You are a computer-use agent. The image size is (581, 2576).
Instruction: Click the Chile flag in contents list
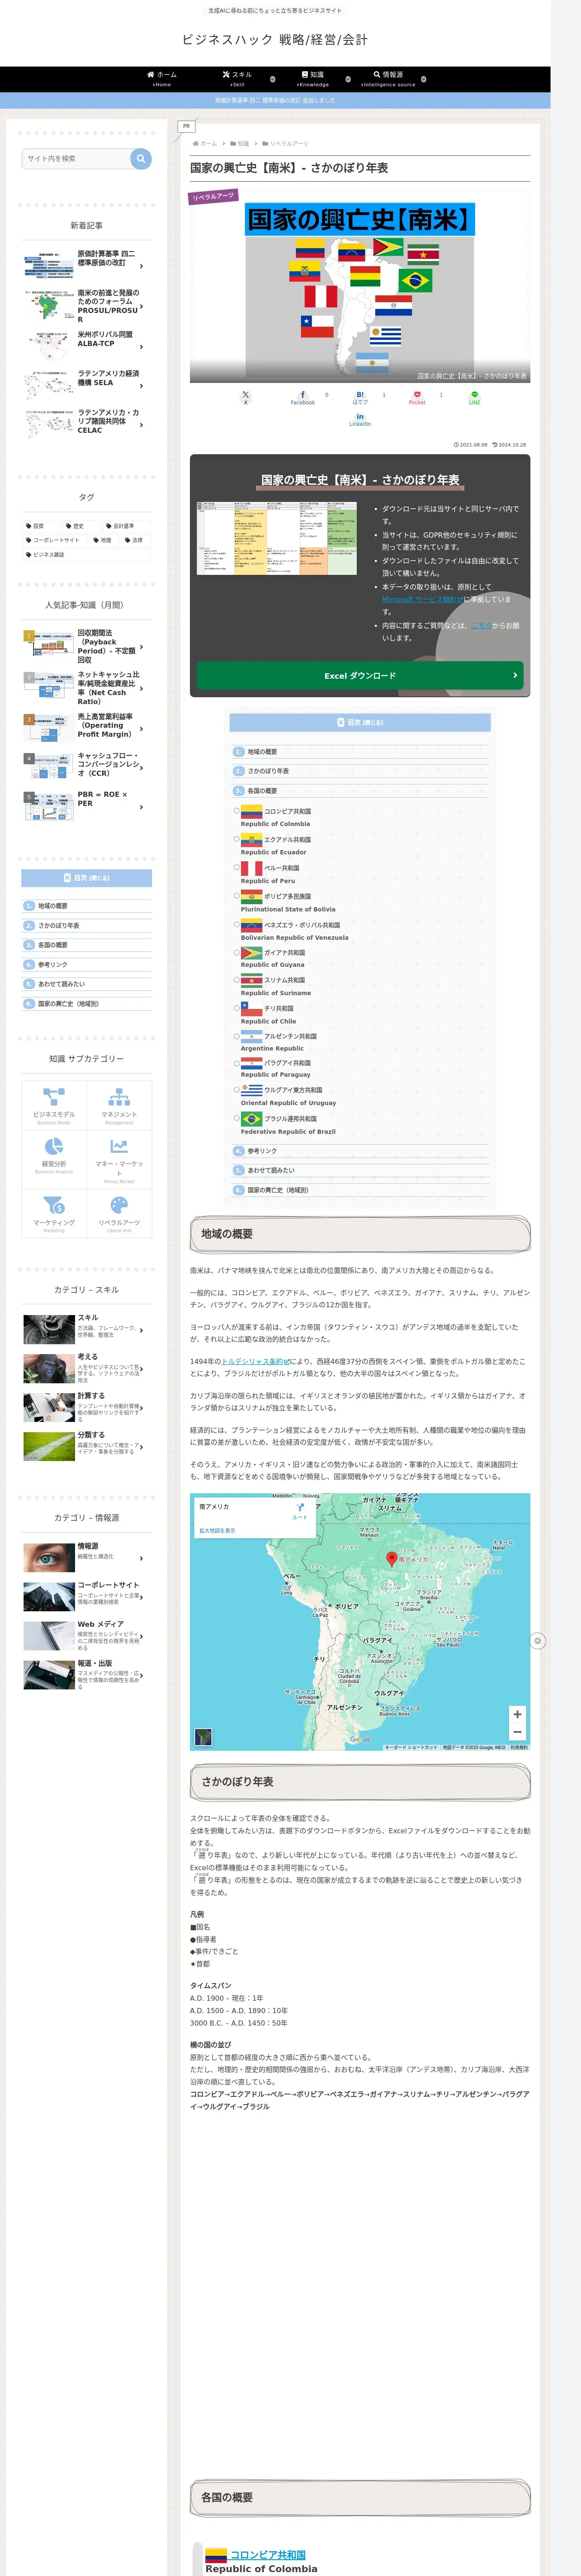pos(252,1009)
